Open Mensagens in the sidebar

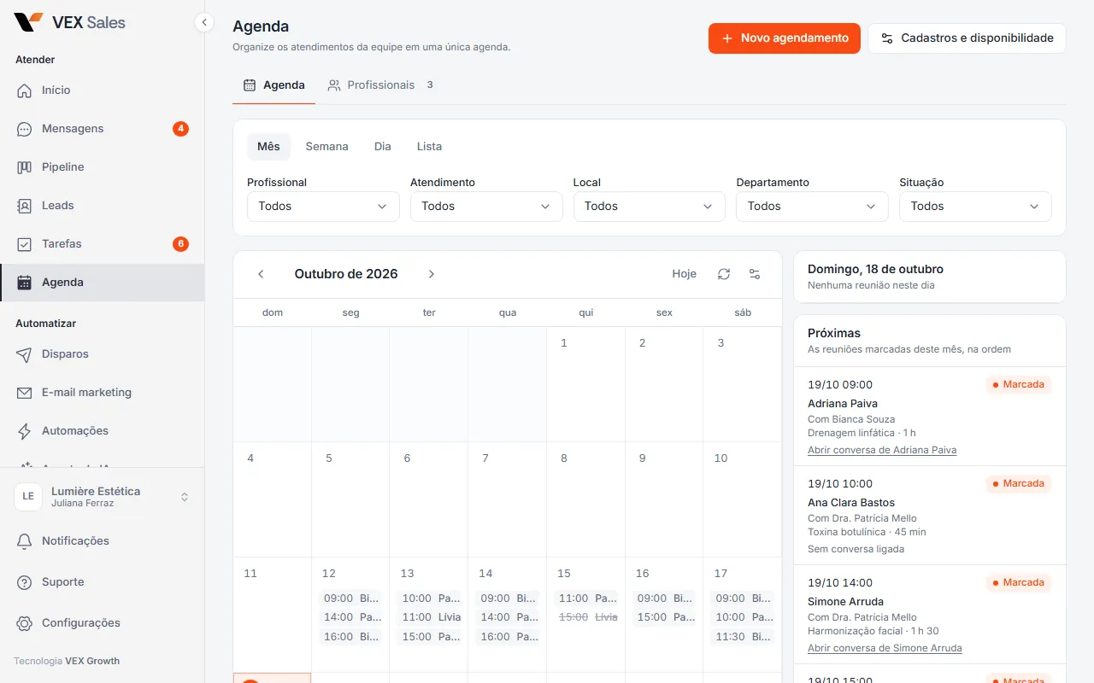point(103,129)
